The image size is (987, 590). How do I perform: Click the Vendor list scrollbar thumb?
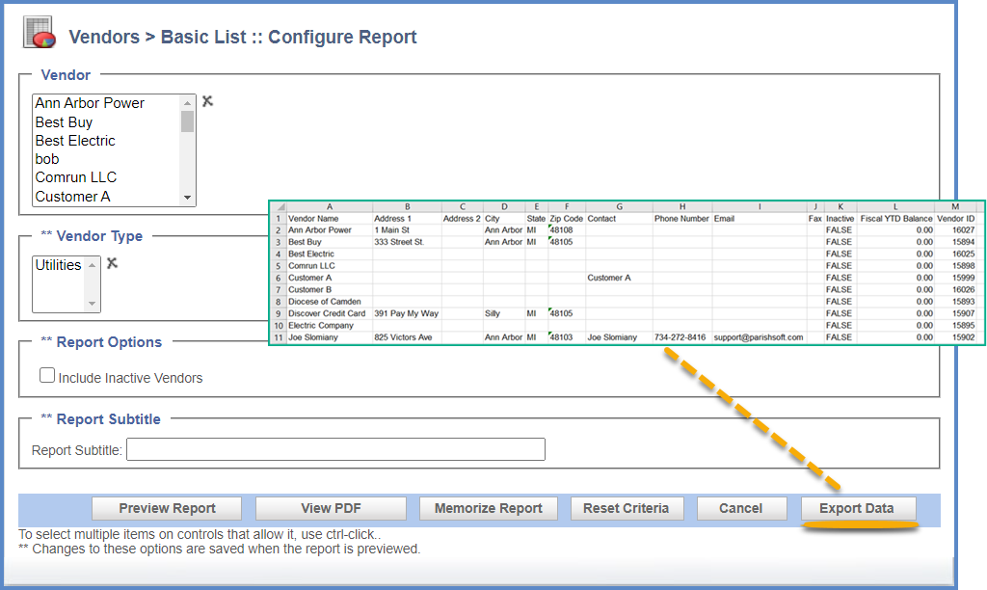pyautogui.click(x=188, y=121)
